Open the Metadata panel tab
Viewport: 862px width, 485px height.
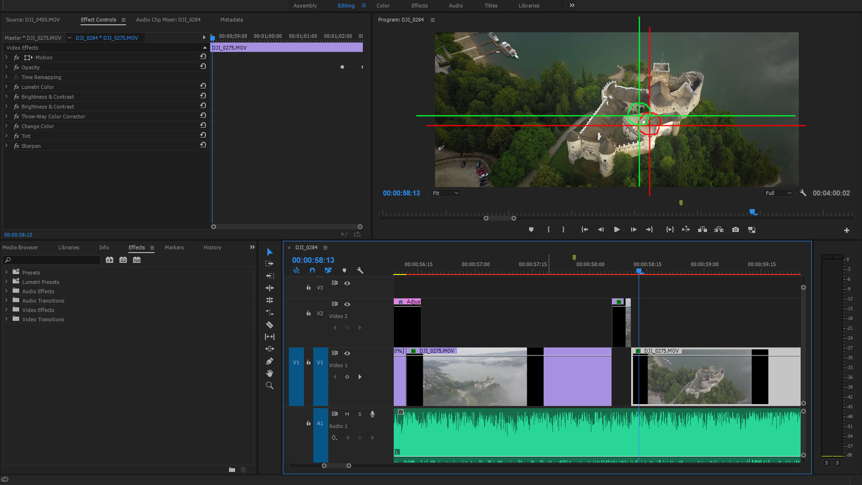click(x=231, y=20)
